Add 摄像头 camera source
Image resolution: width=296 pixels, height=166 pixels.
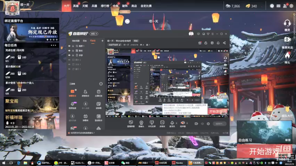[x=141, y=124]
